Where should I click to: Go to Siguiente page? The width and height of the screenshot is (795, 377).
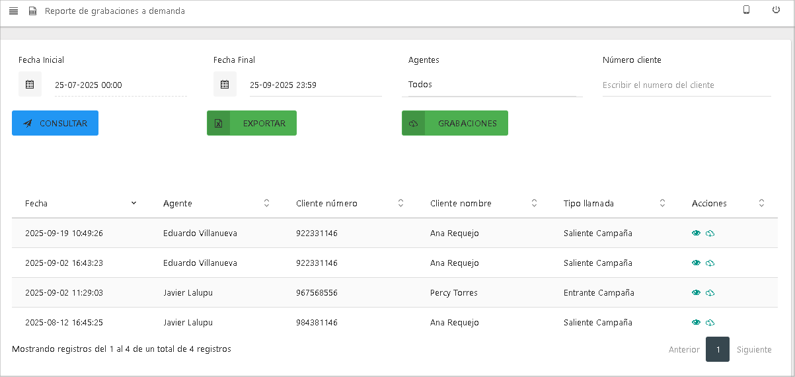click(754, 349)
